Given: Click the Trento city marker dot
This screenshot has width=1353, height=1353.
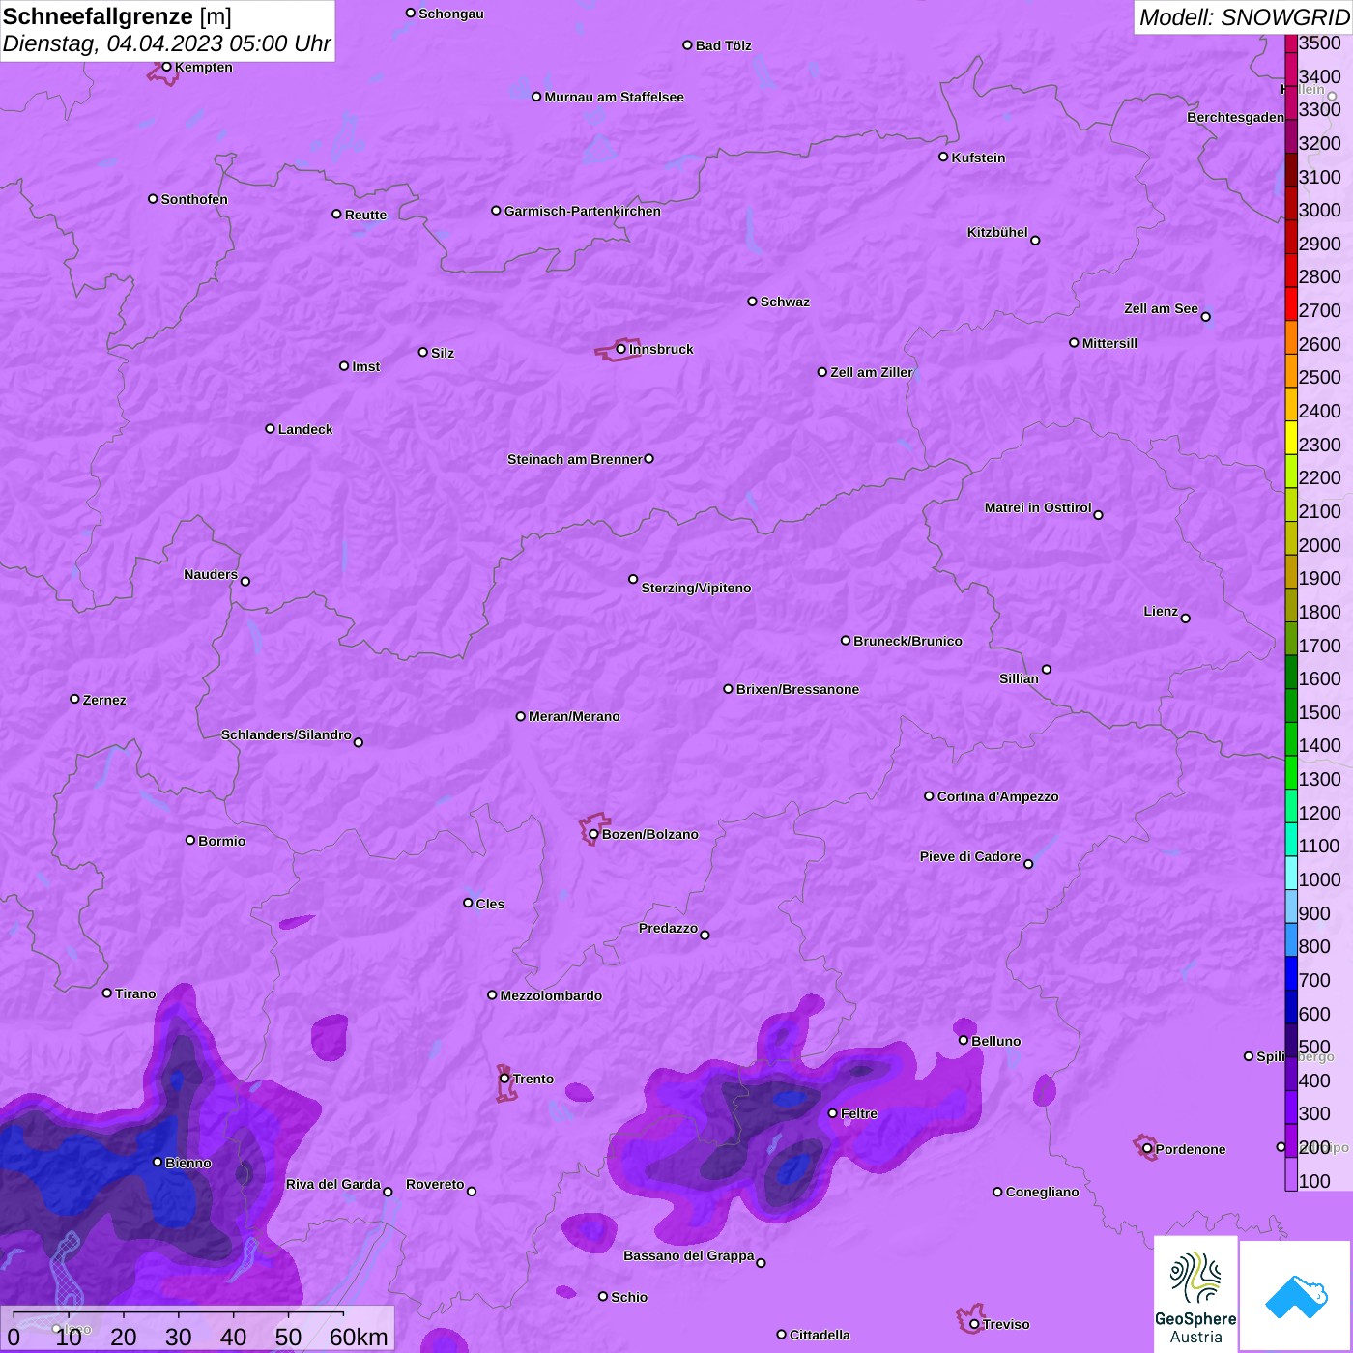Looking at the screenshot, I should [x=504, y=1079].
